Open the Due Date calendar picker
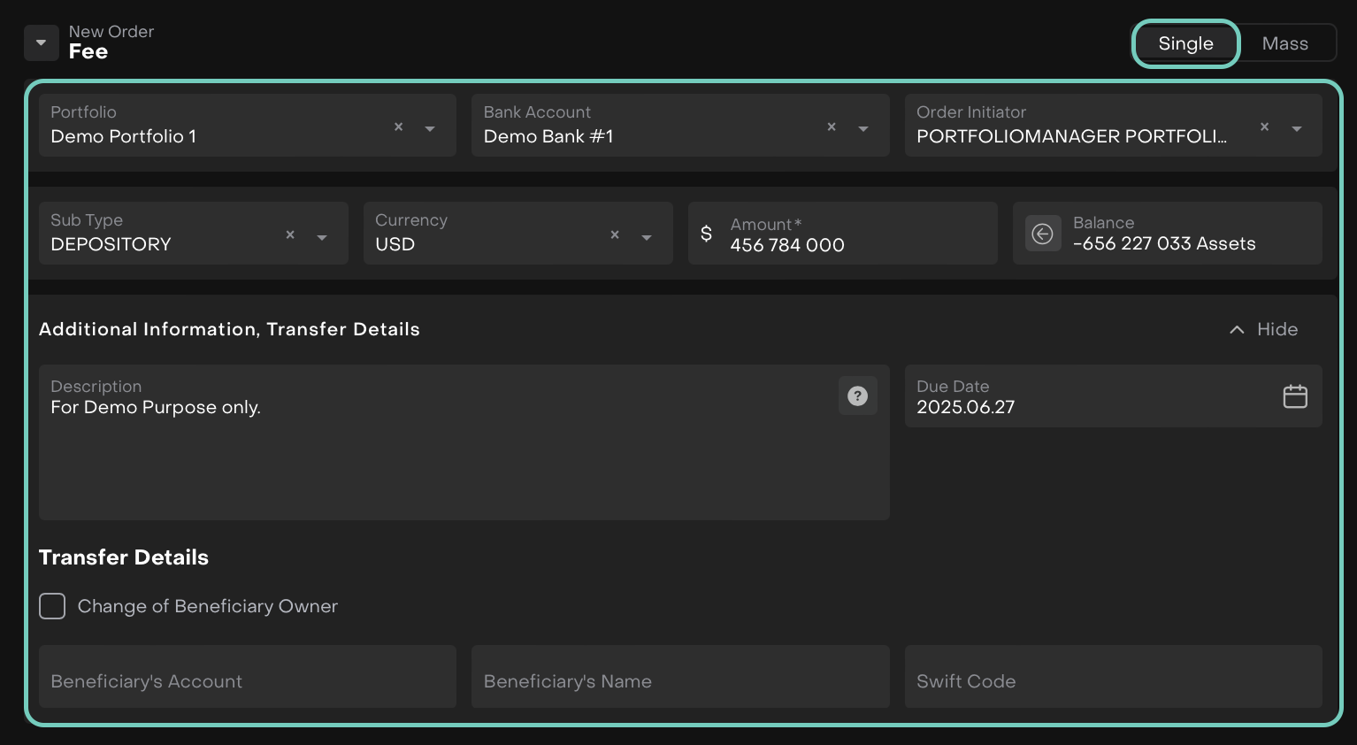The image size is (1357, 745). pos(1295,396)
